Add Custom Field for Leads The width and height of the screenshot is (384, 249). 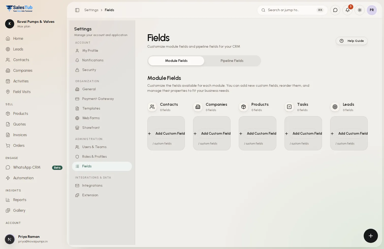pyautogui.click(x=349, y=133)
